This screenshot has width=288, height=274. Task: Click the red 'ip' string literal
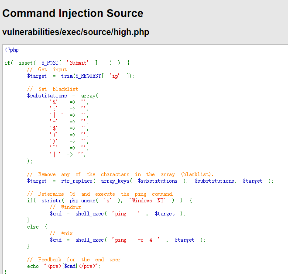[x=114, y=76]
